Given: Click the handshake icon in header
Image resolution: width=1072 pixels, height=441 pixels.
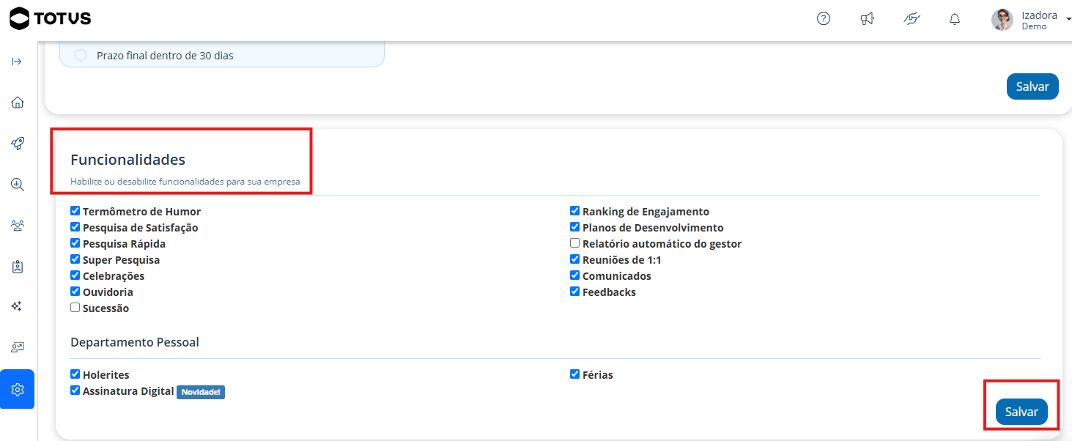Looking at the screenshot, I should [912, 19].
